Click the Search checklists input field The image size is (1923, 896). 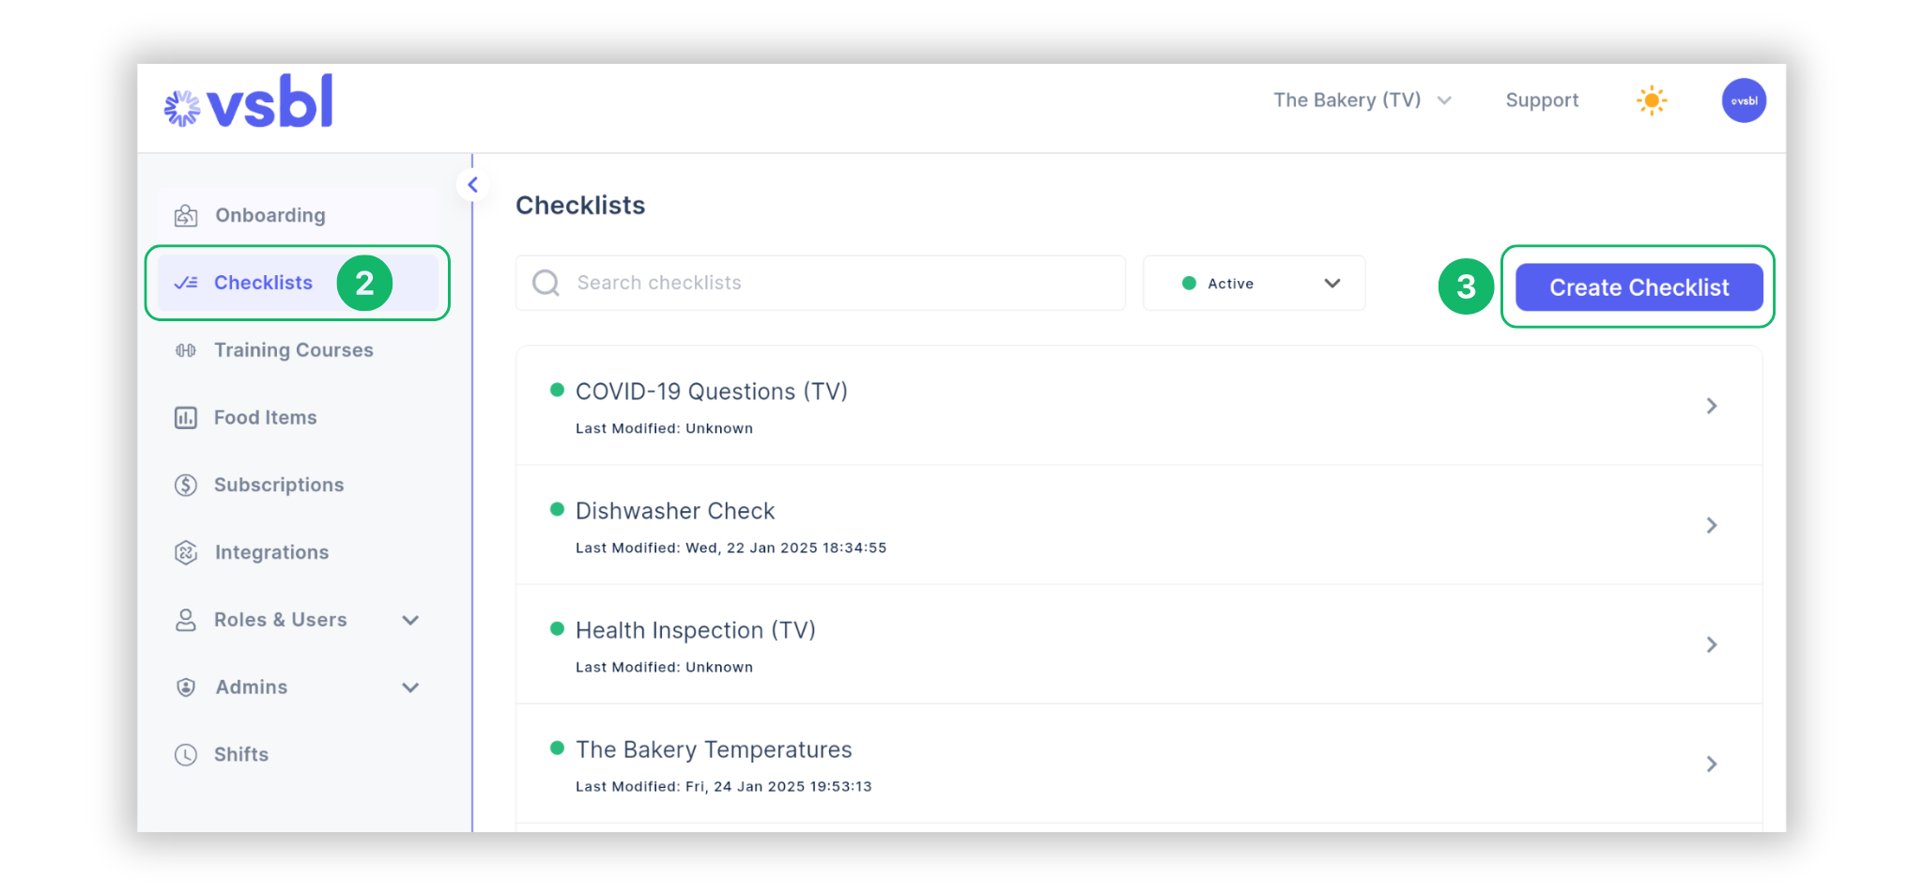[x=820, y=283]
